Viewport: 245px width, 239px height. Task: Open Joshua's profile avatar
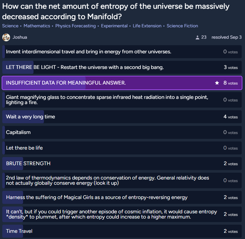coord(6,37)
